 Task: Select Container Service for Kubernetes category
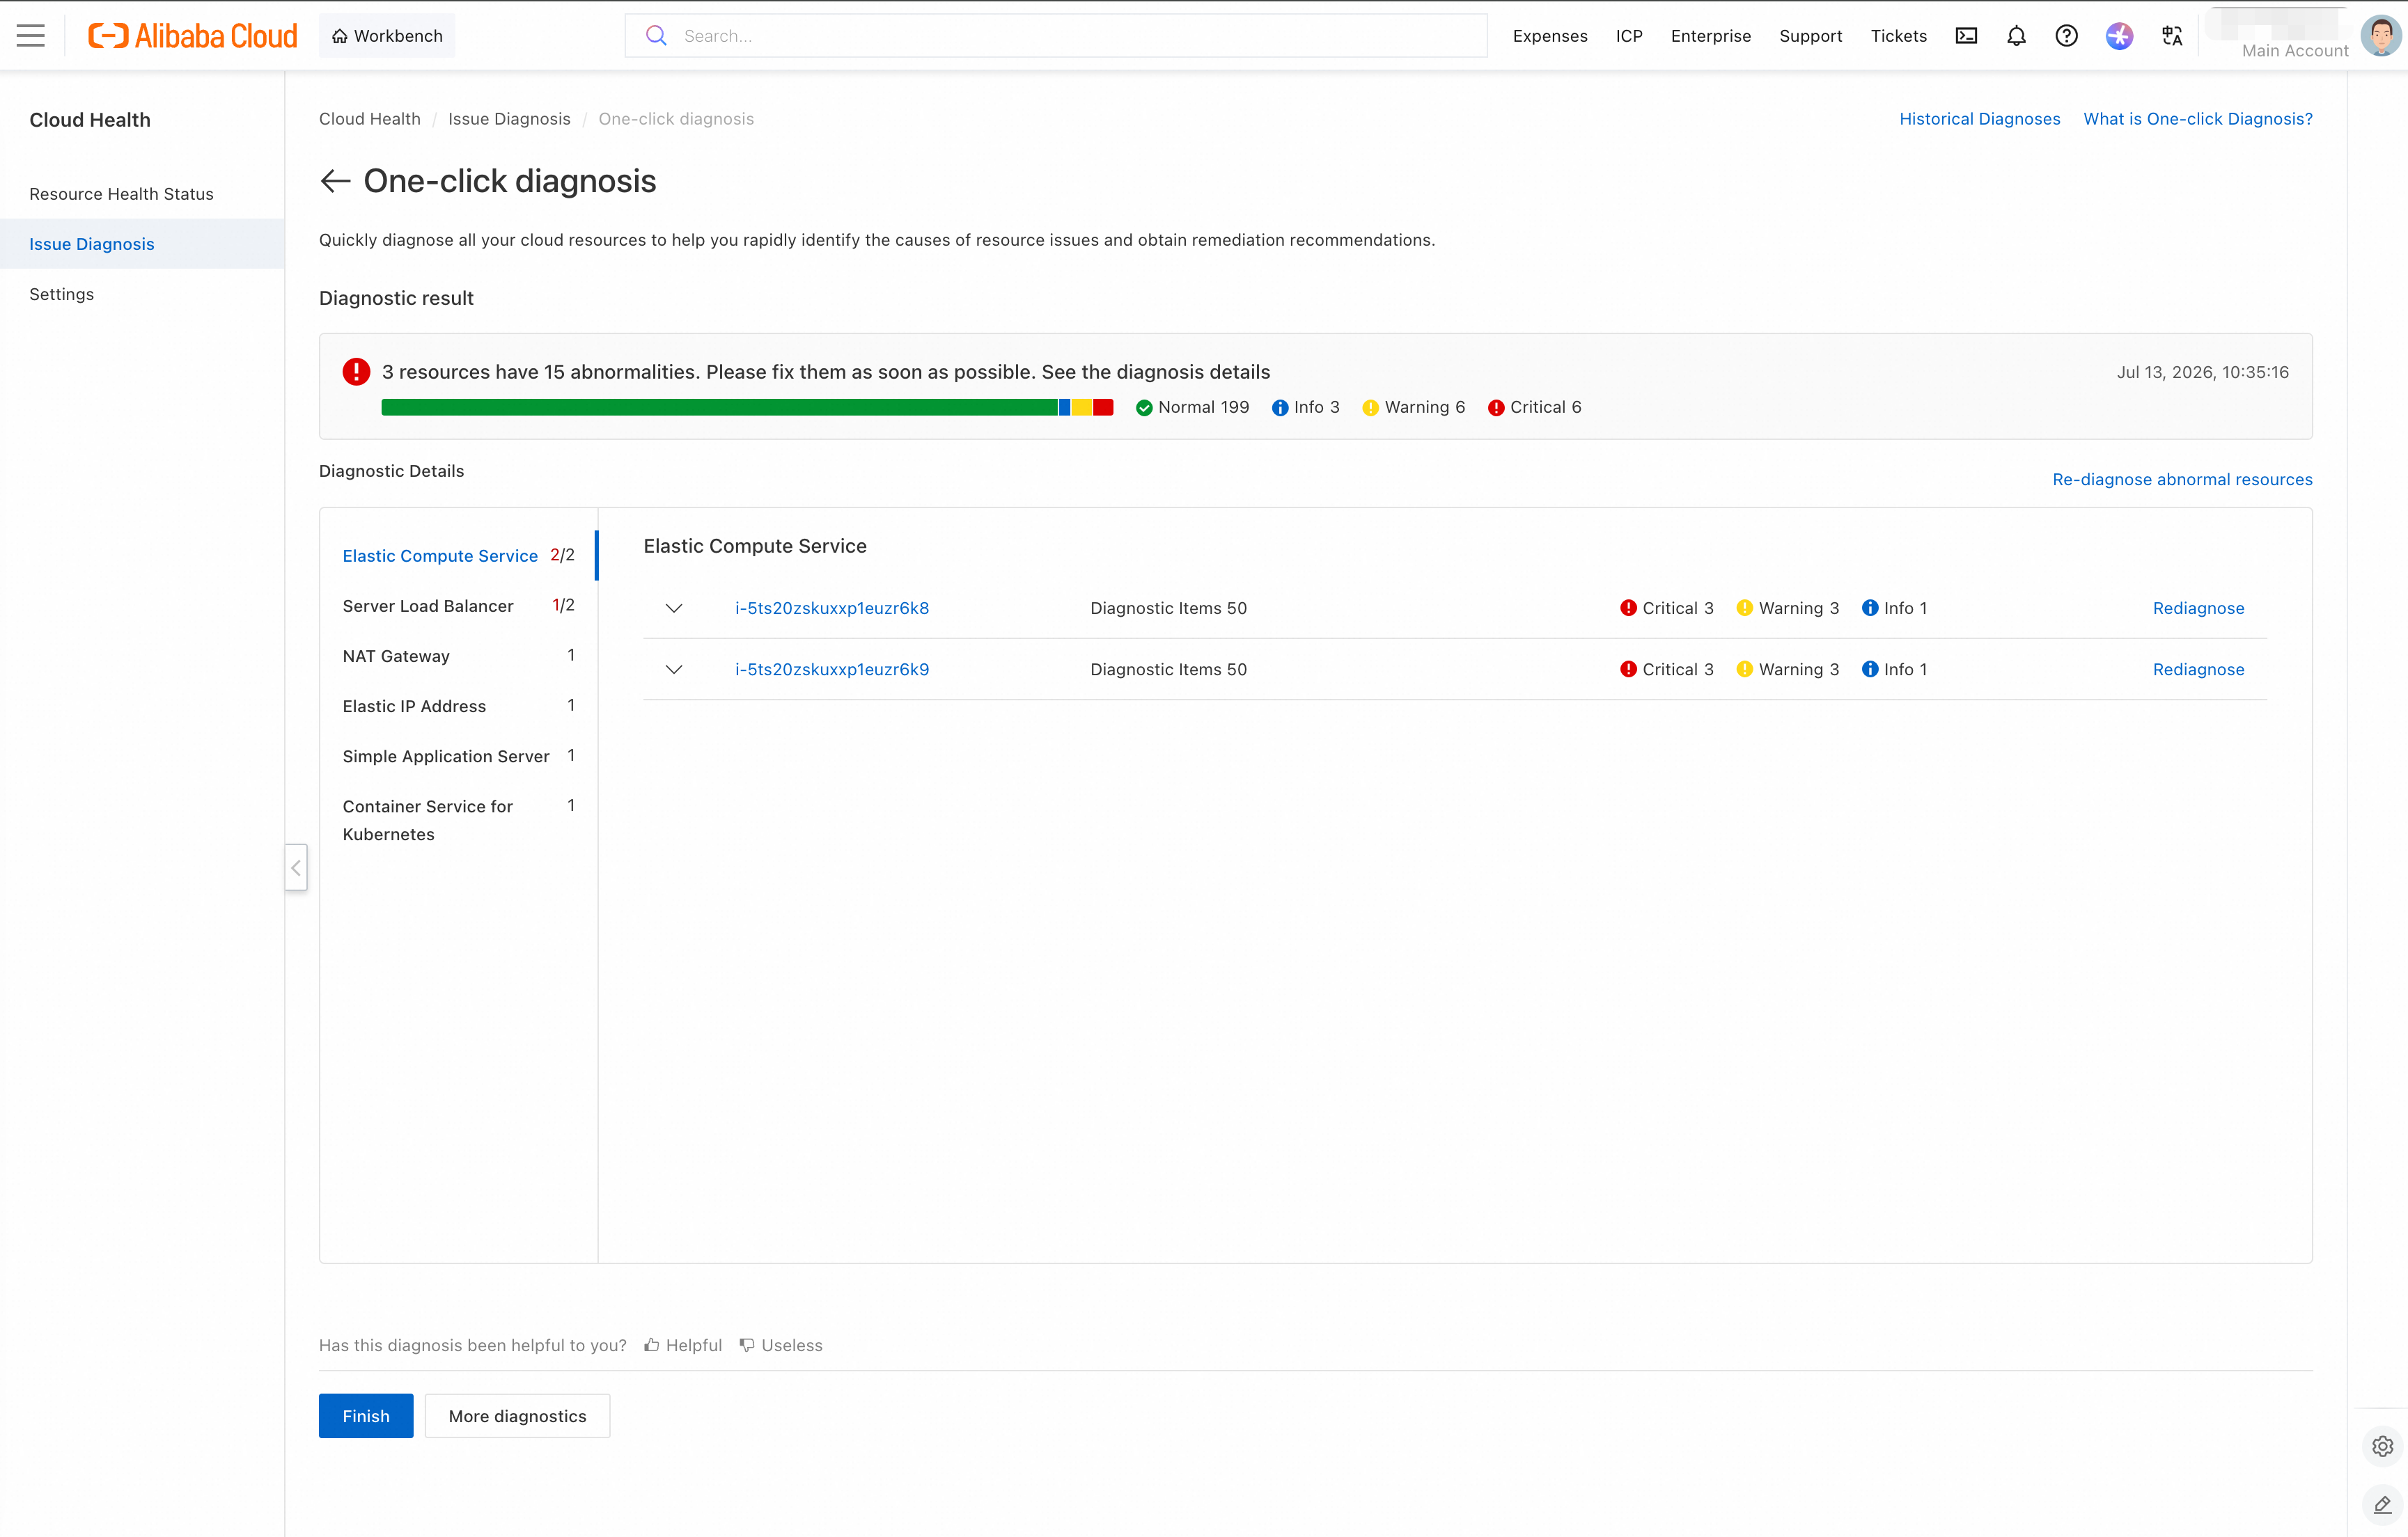(x=458, y=819)
